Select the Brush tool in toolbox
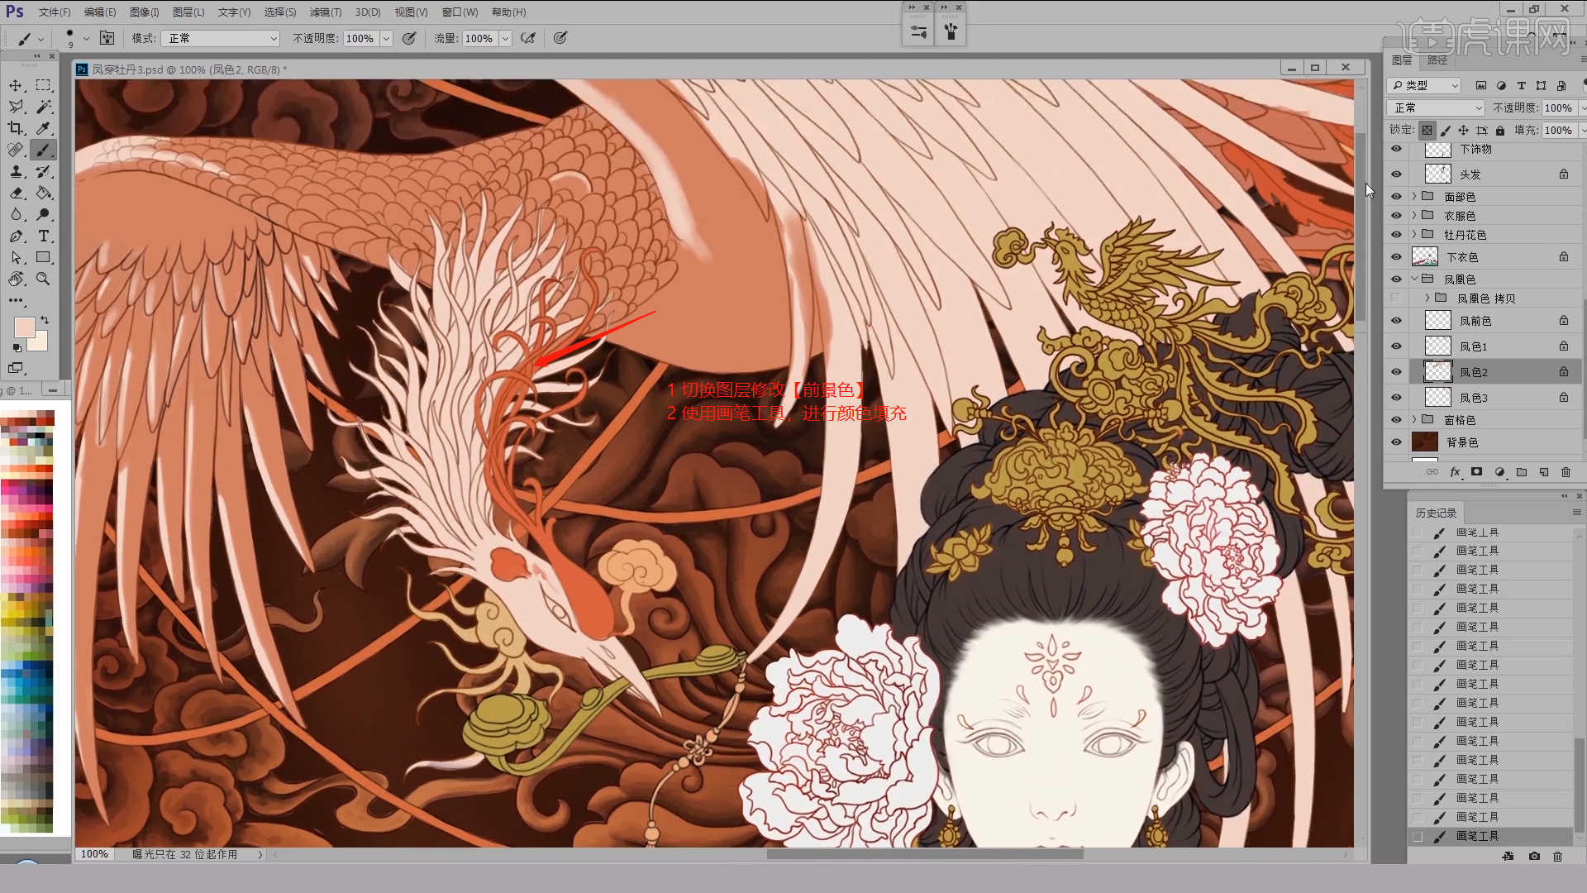 coord(44,150)
